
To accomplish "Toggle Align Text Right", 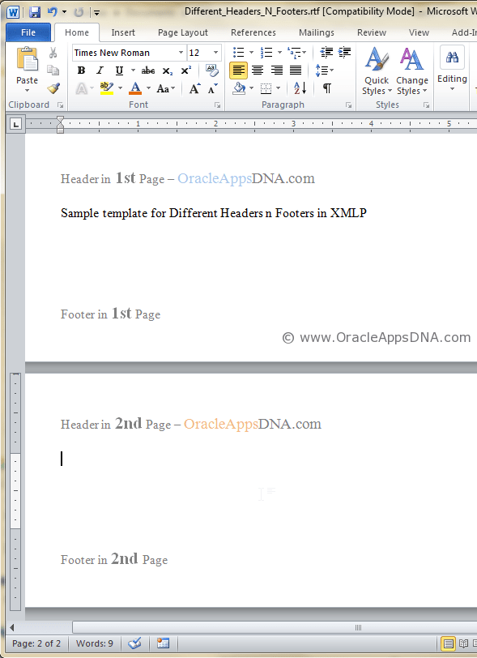I will (x=276, y=70).
